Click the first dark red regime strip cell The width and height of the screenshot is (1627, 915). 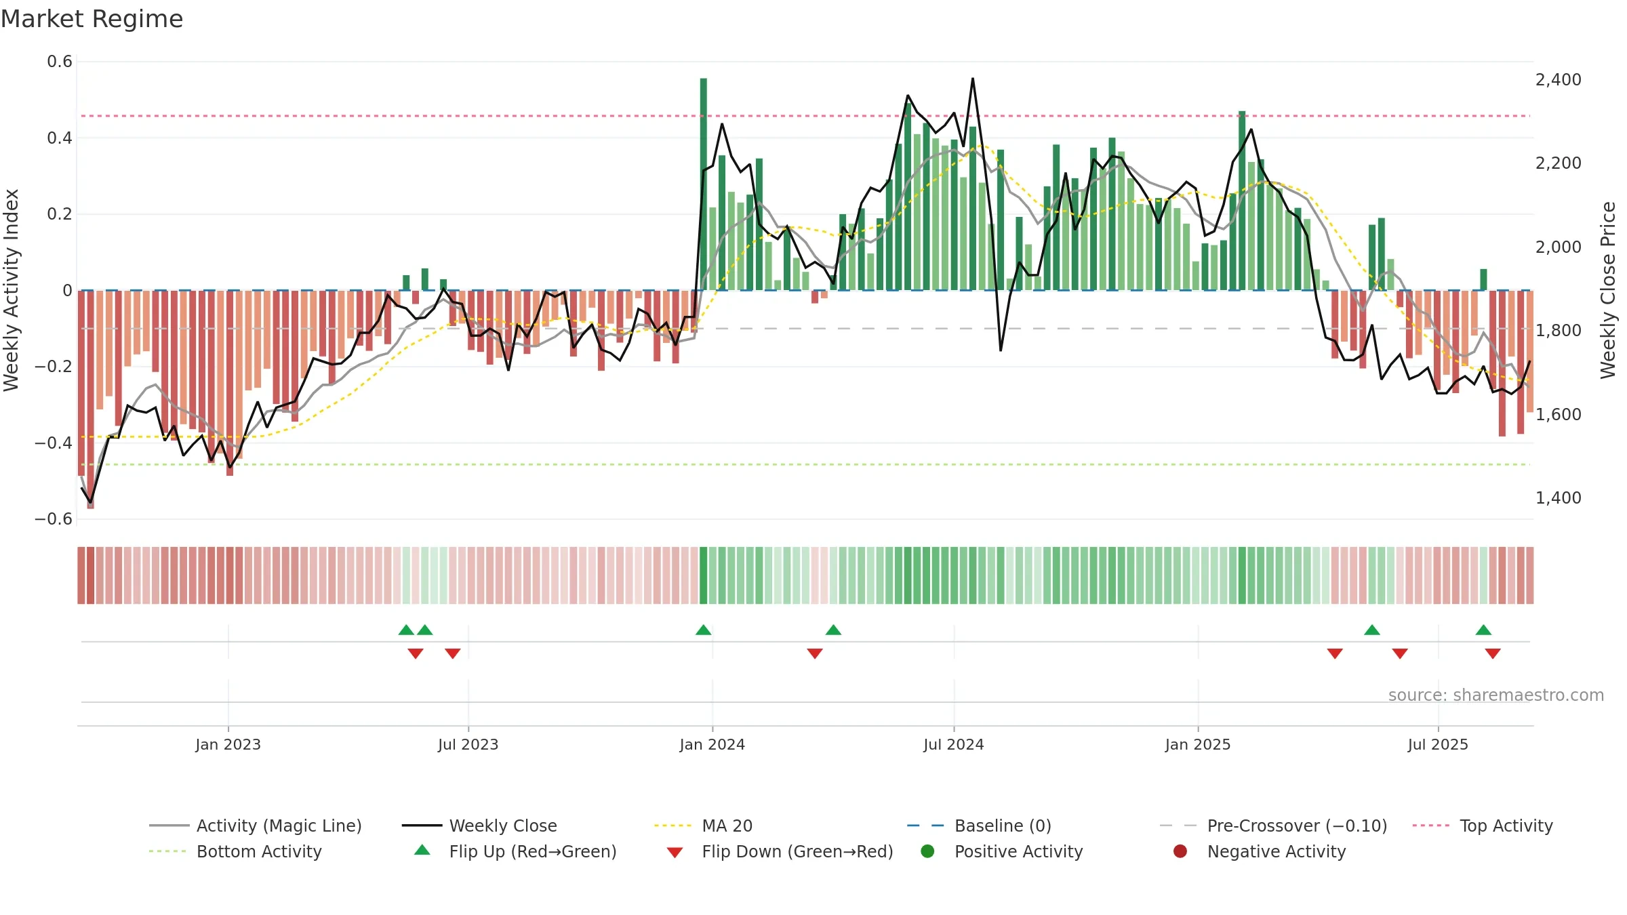tap(81, 575)
